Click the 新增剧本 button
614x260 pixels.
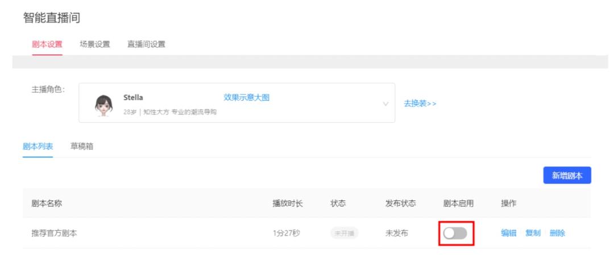(x=567, y=175)
